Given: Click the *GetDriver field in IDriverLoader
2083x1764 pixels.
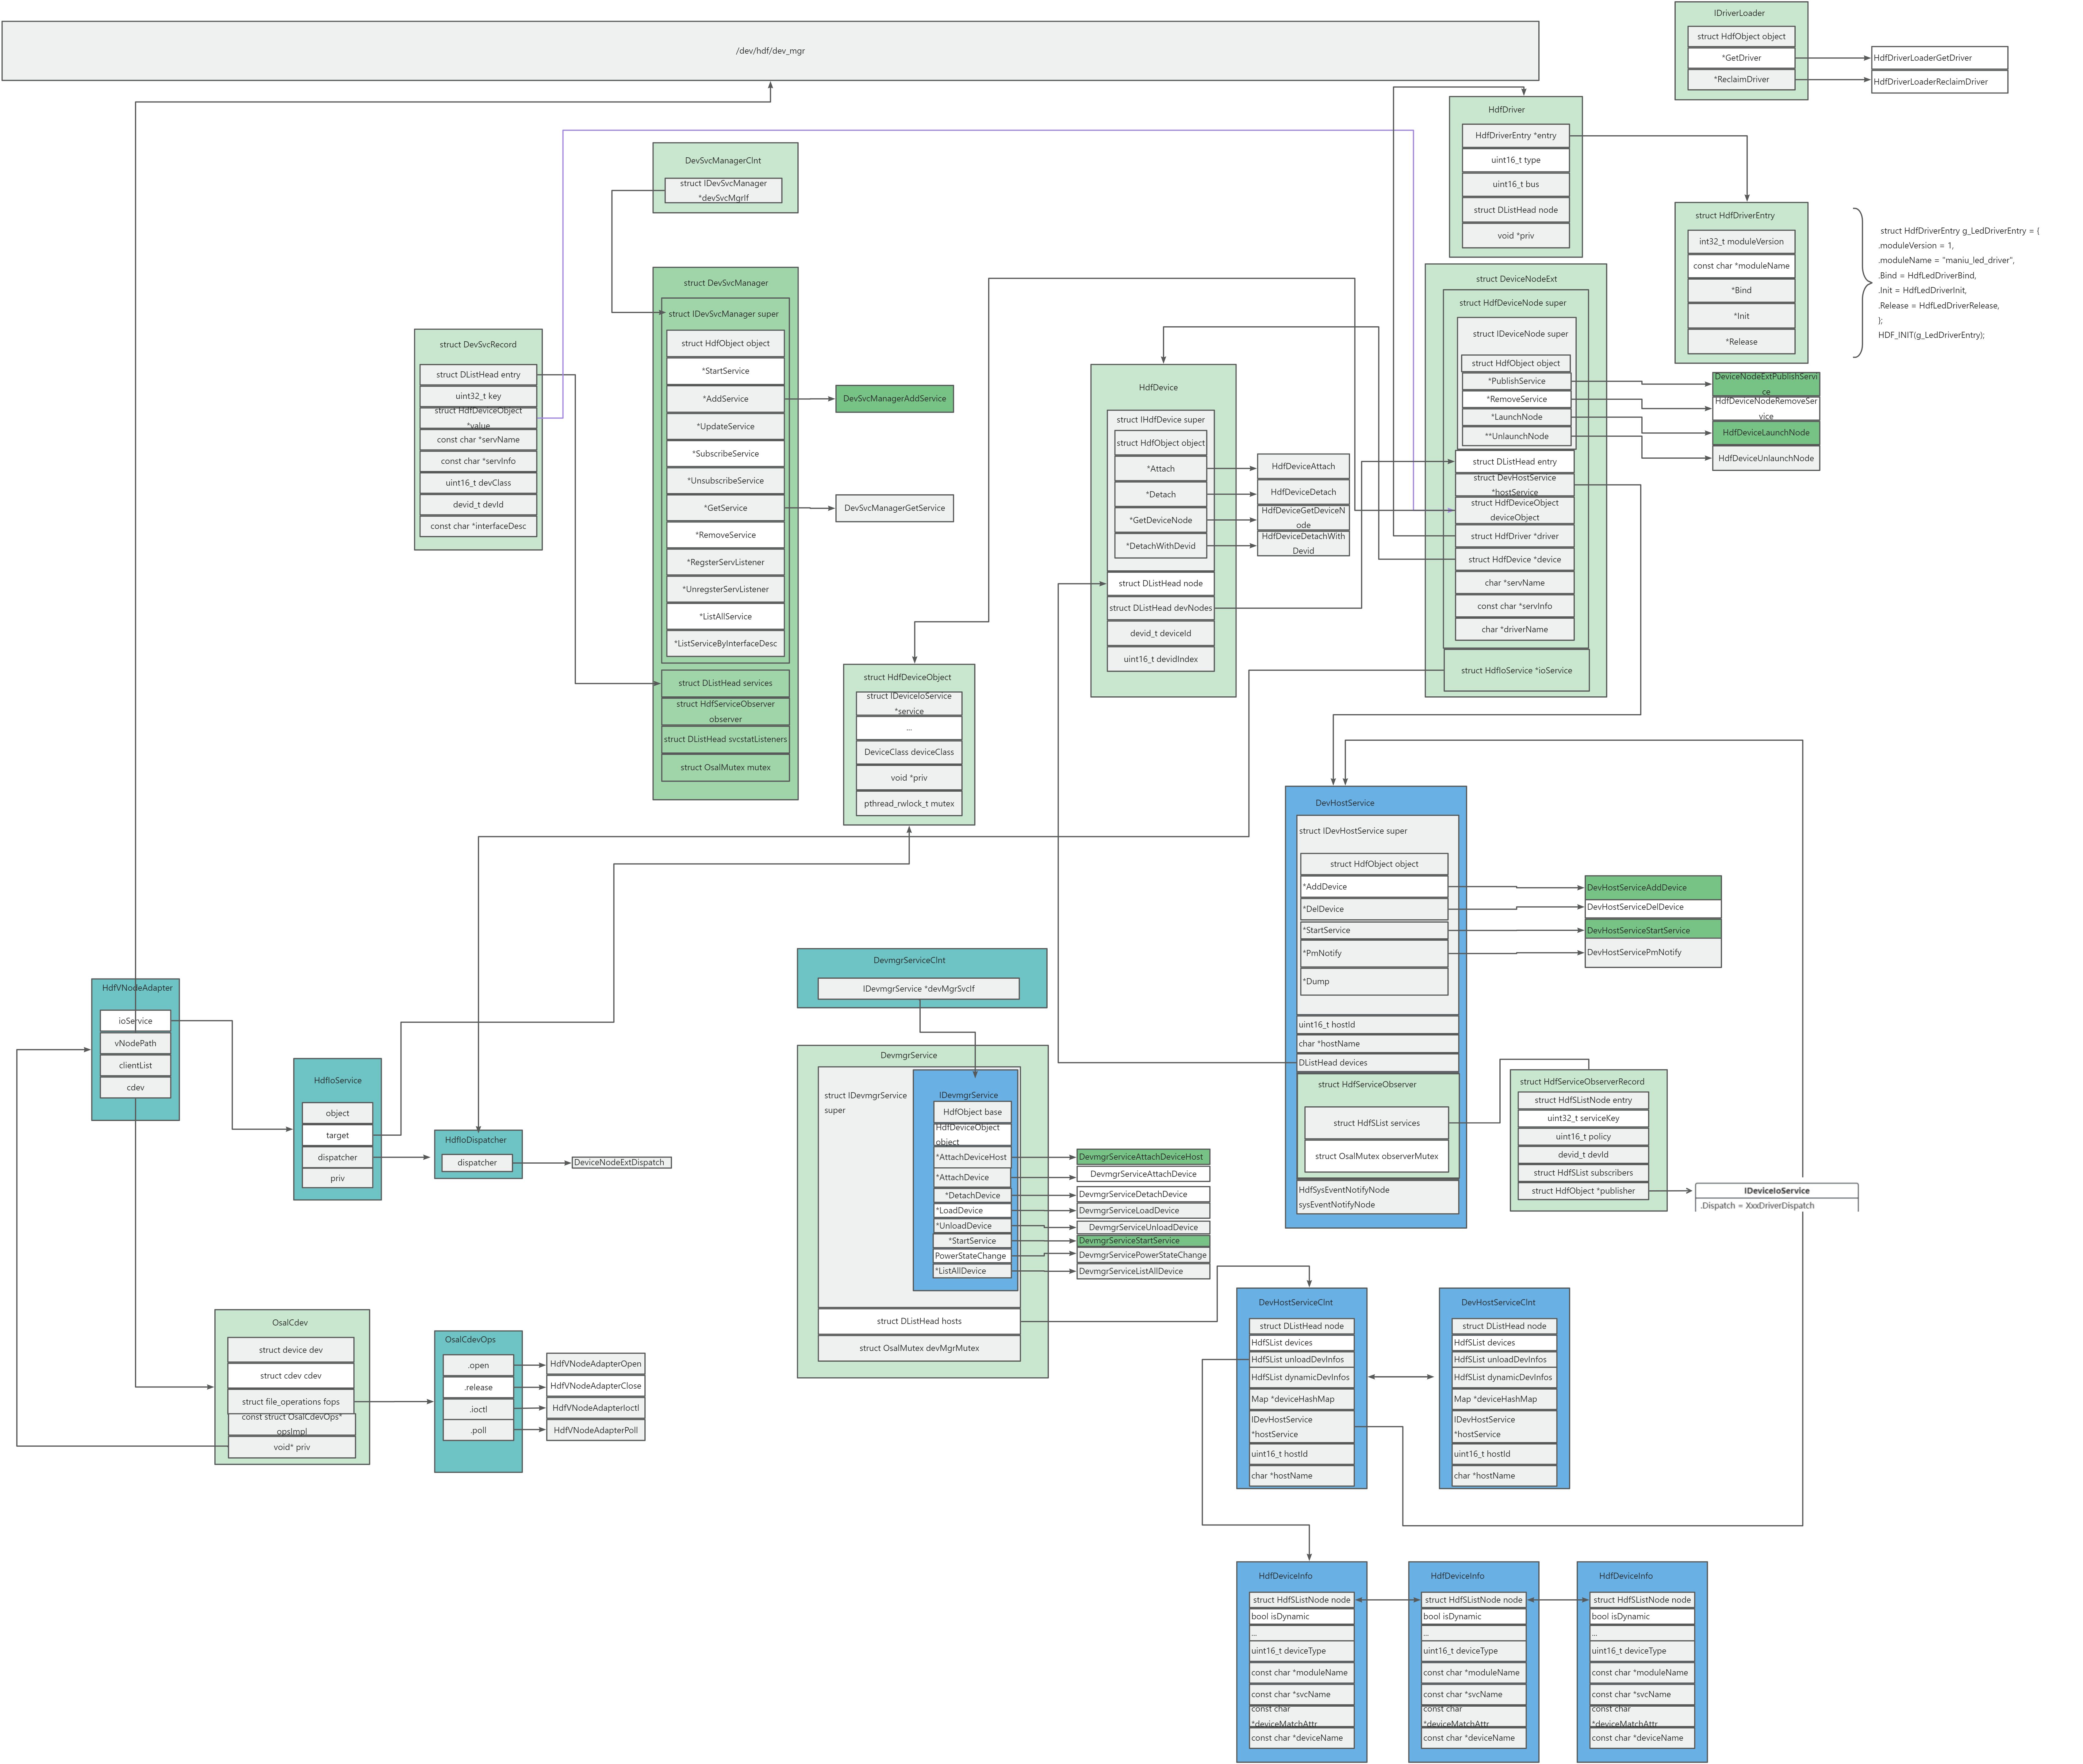Looking at the screenshot, I should [1741, 58].
